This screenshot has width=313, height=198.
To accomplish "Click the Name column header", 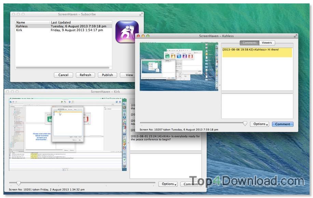I will (32, 22).
